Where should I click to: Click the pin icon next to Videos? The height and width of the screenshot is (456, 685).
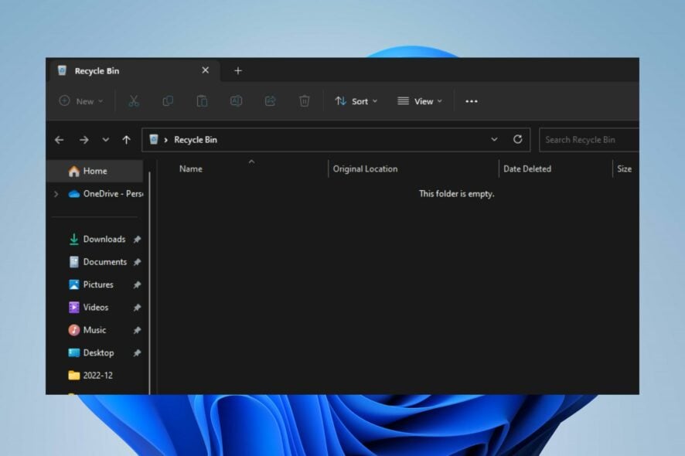pyautogui.click(x=137, y=308)
